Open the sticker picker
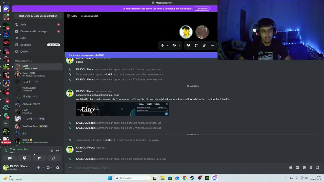The height and width of the screenshot is (182, 324). (304, 168)
